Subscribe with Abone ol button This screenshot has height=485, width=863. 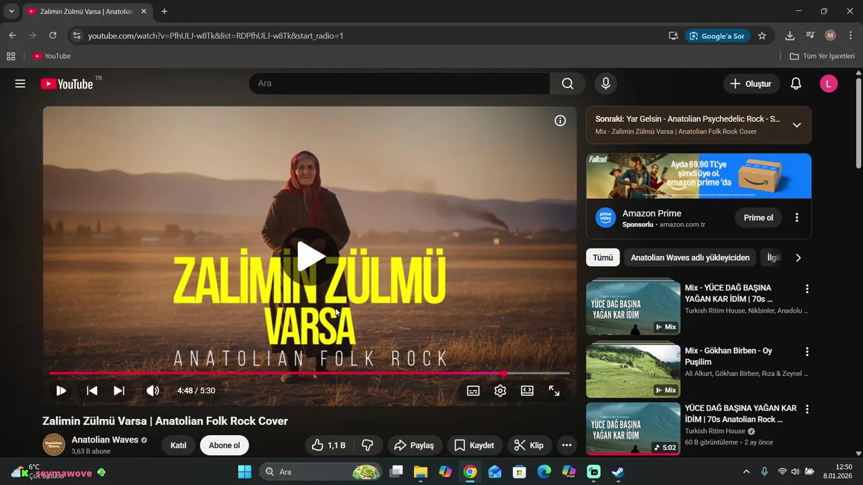tap(225, 445)
